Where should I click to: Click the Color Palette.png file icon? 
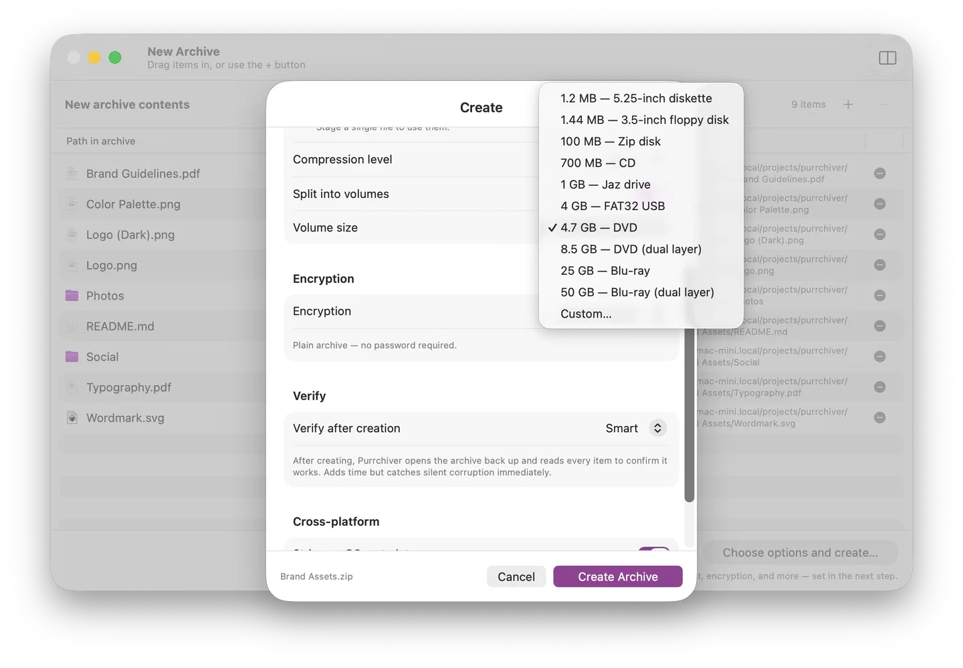(72, 204)
